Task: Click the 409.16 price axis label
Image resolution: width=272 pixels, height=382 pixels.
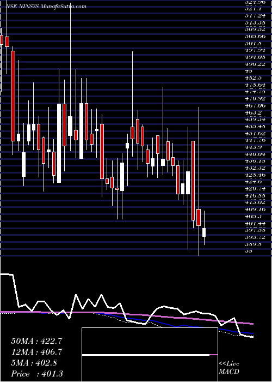Action: point(255,209)
